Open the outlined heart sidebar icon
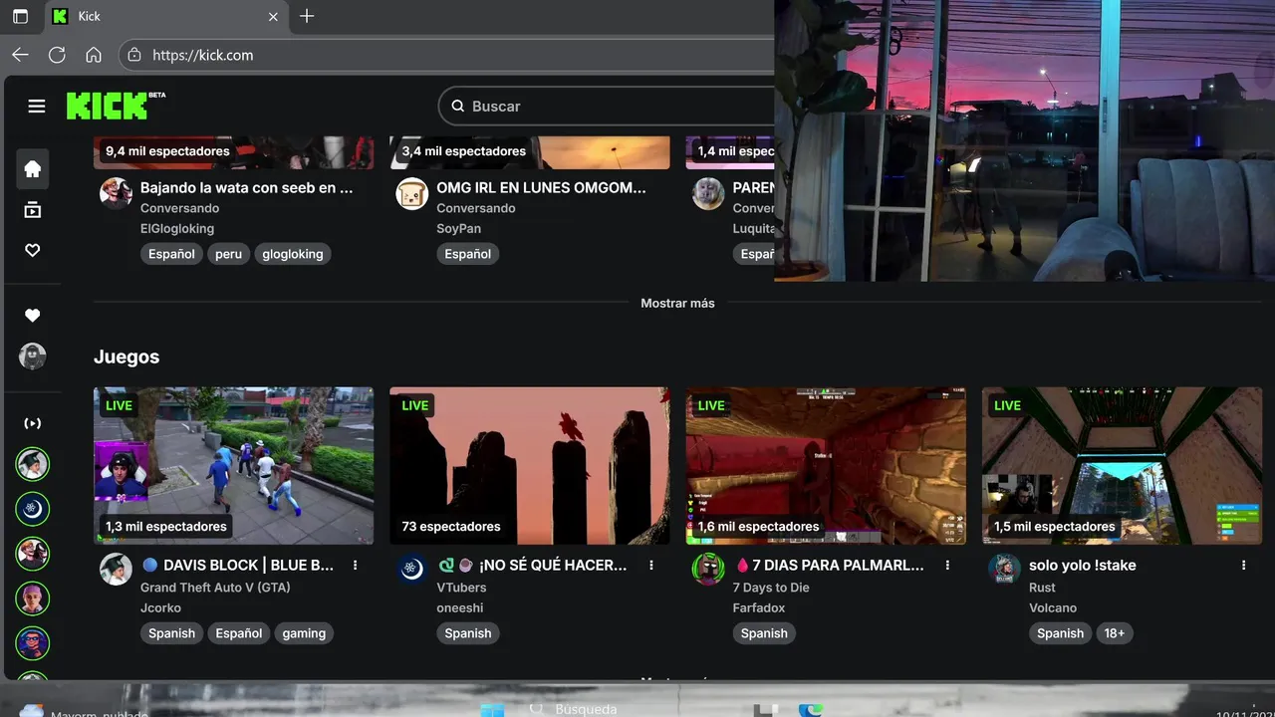Screen dimensions: 1275x717 tap(33, 250)
